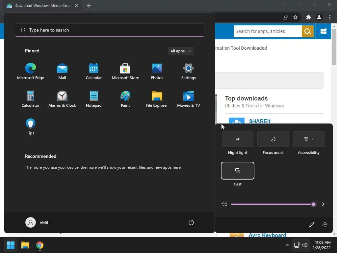
Task: Open the VM6 user account menu
Action: point(37,222)
